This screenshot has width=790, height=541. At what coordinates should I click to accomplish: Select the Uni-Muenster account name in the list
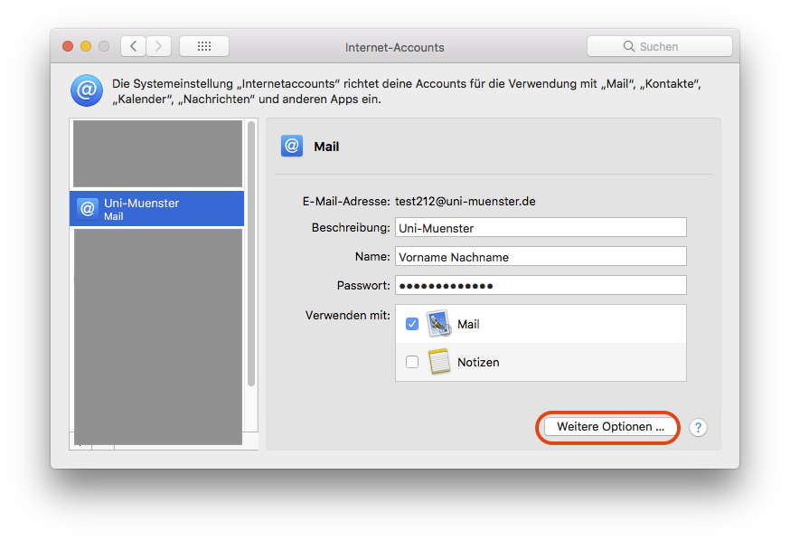point(141,204)
